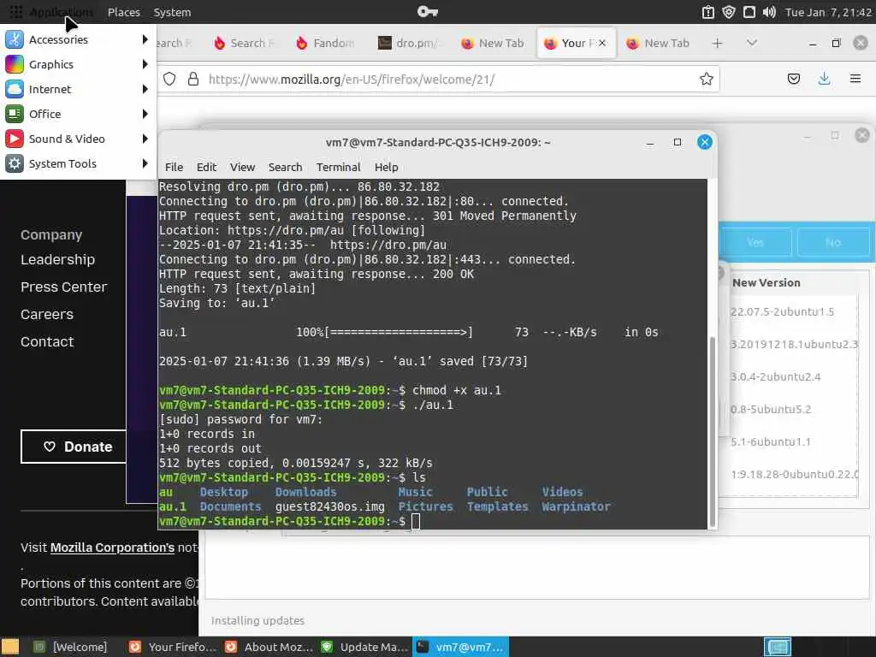Open the volume speaker tray icon
The width and height of the screenshot is (876, 657).
click(x=769, y=12)
